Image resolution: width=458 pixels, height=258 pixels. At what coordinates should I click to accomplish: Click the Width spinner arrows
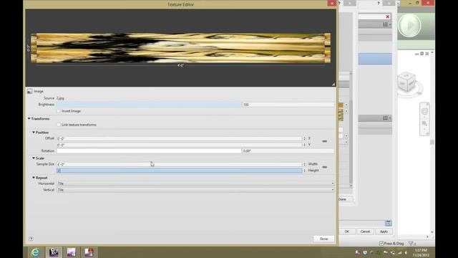(304, 164)
